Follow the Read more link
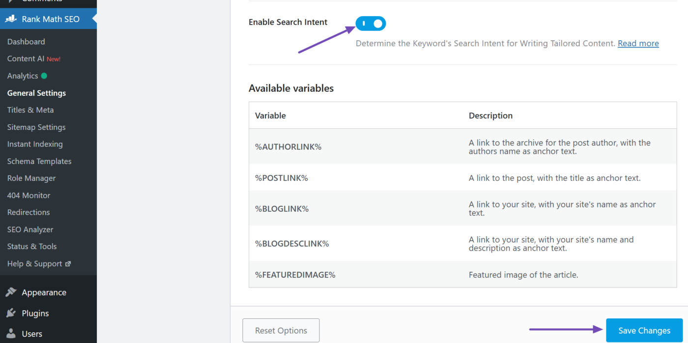688x343 pixels. (638, 43)
